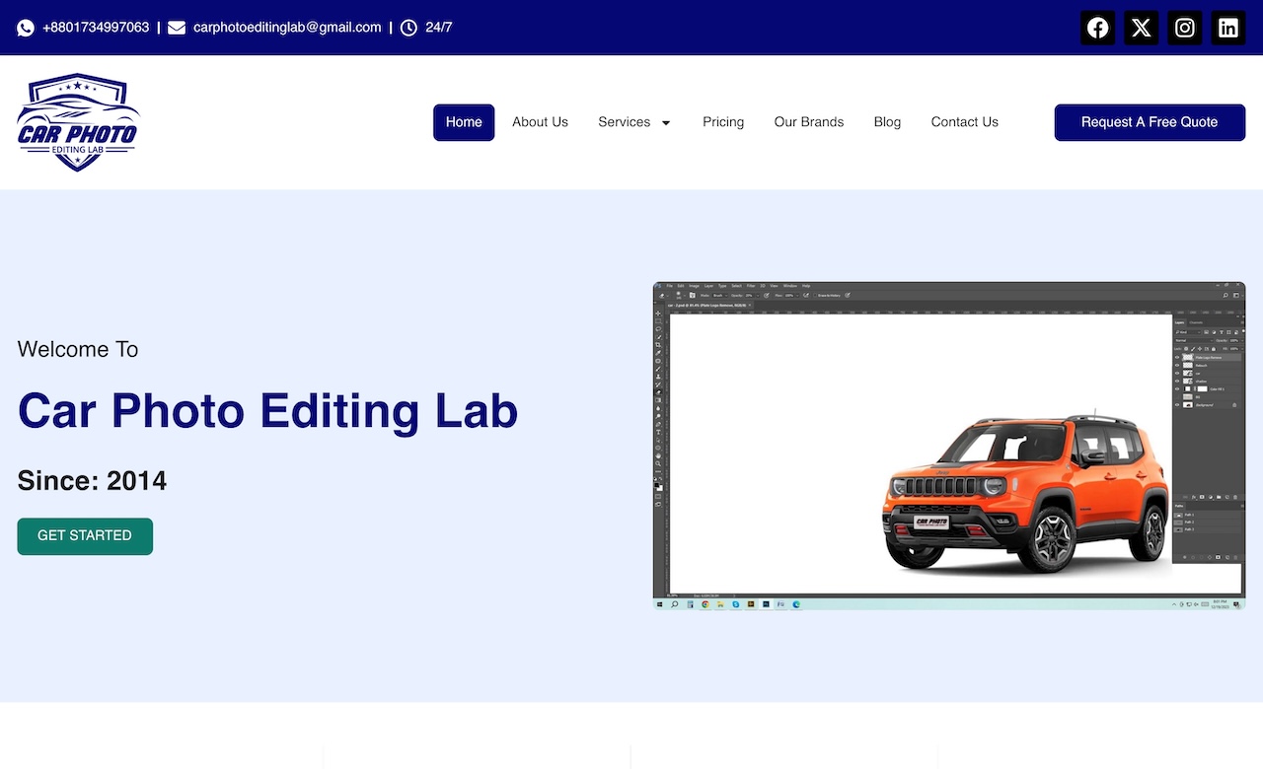Select the Zoom tool at the toolbar bottom
Image resolution: width=1263 pixels, height=769 pixels.
click(x=658, y=462)
